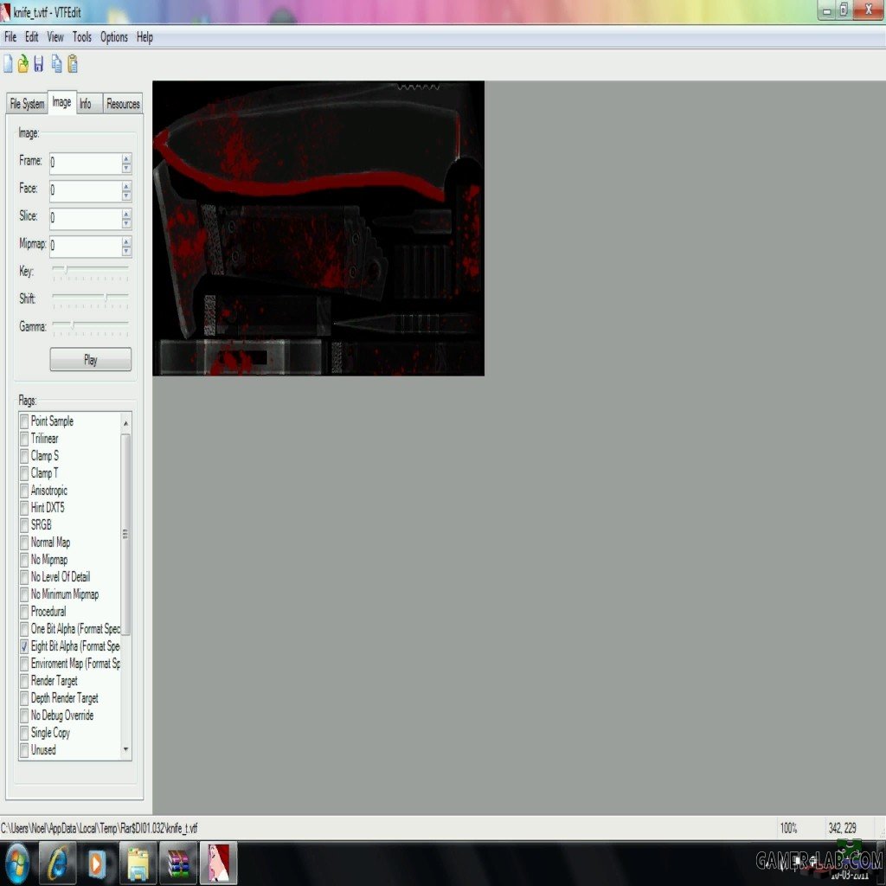The height and width of the screenshot is (886, 886).
Task: Check the Environment Map flag
Action: (24, 664)
